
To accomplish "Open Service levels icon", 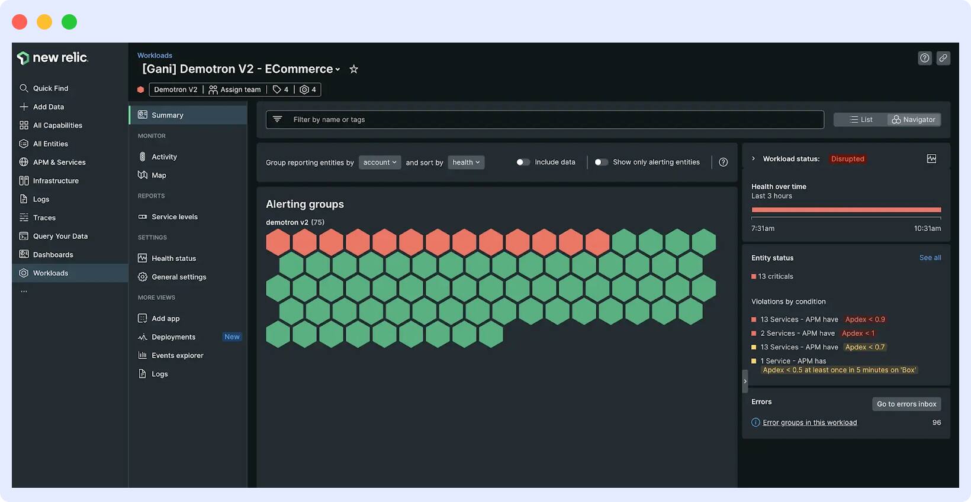I will pyautogui.click(x=142, y=217).
